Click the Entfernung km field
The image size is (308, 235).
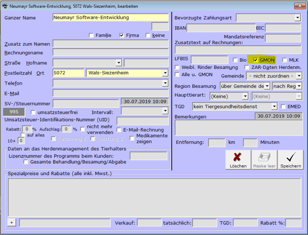click(x=217, y=143)
